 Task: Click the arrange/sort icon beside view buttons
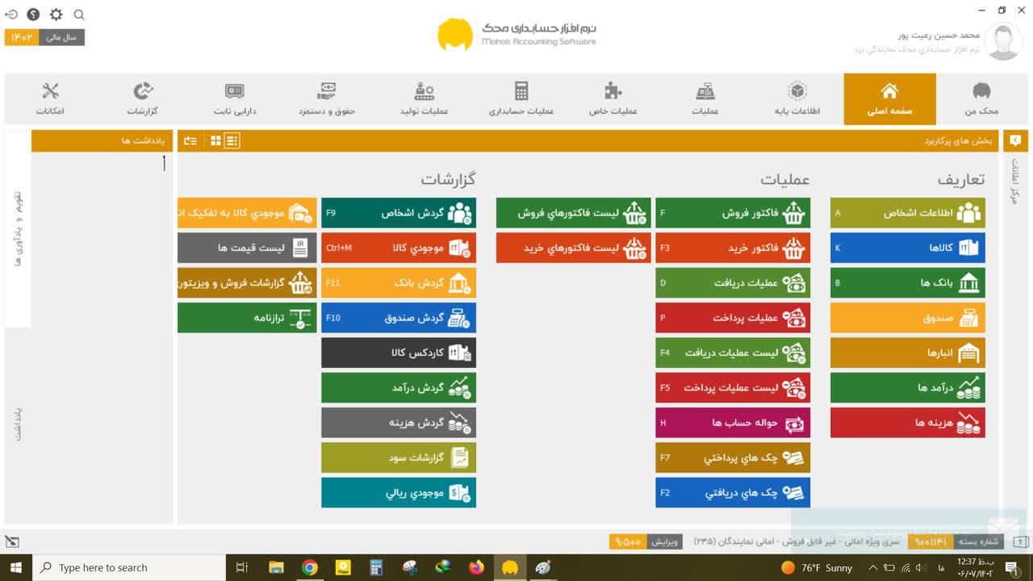point(190,140)
